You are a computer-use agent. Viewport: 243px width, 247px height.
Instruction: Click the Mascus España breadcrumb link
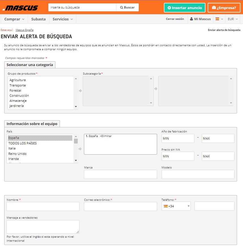[25, 30]
